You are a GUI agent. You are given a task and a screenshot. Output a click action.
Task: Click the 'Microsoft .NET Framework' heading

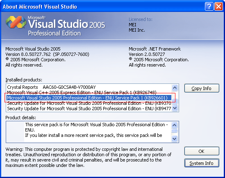tap(155, 49)
